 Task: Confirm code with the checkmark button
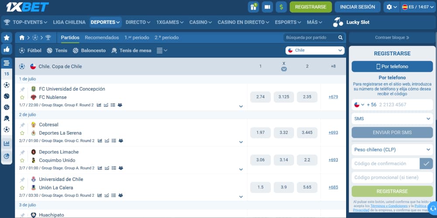click(426, 163)
